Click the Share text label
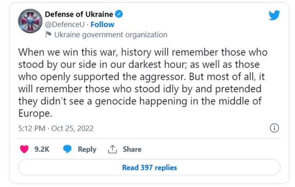295x187 pixels. [x=132, y=149]
